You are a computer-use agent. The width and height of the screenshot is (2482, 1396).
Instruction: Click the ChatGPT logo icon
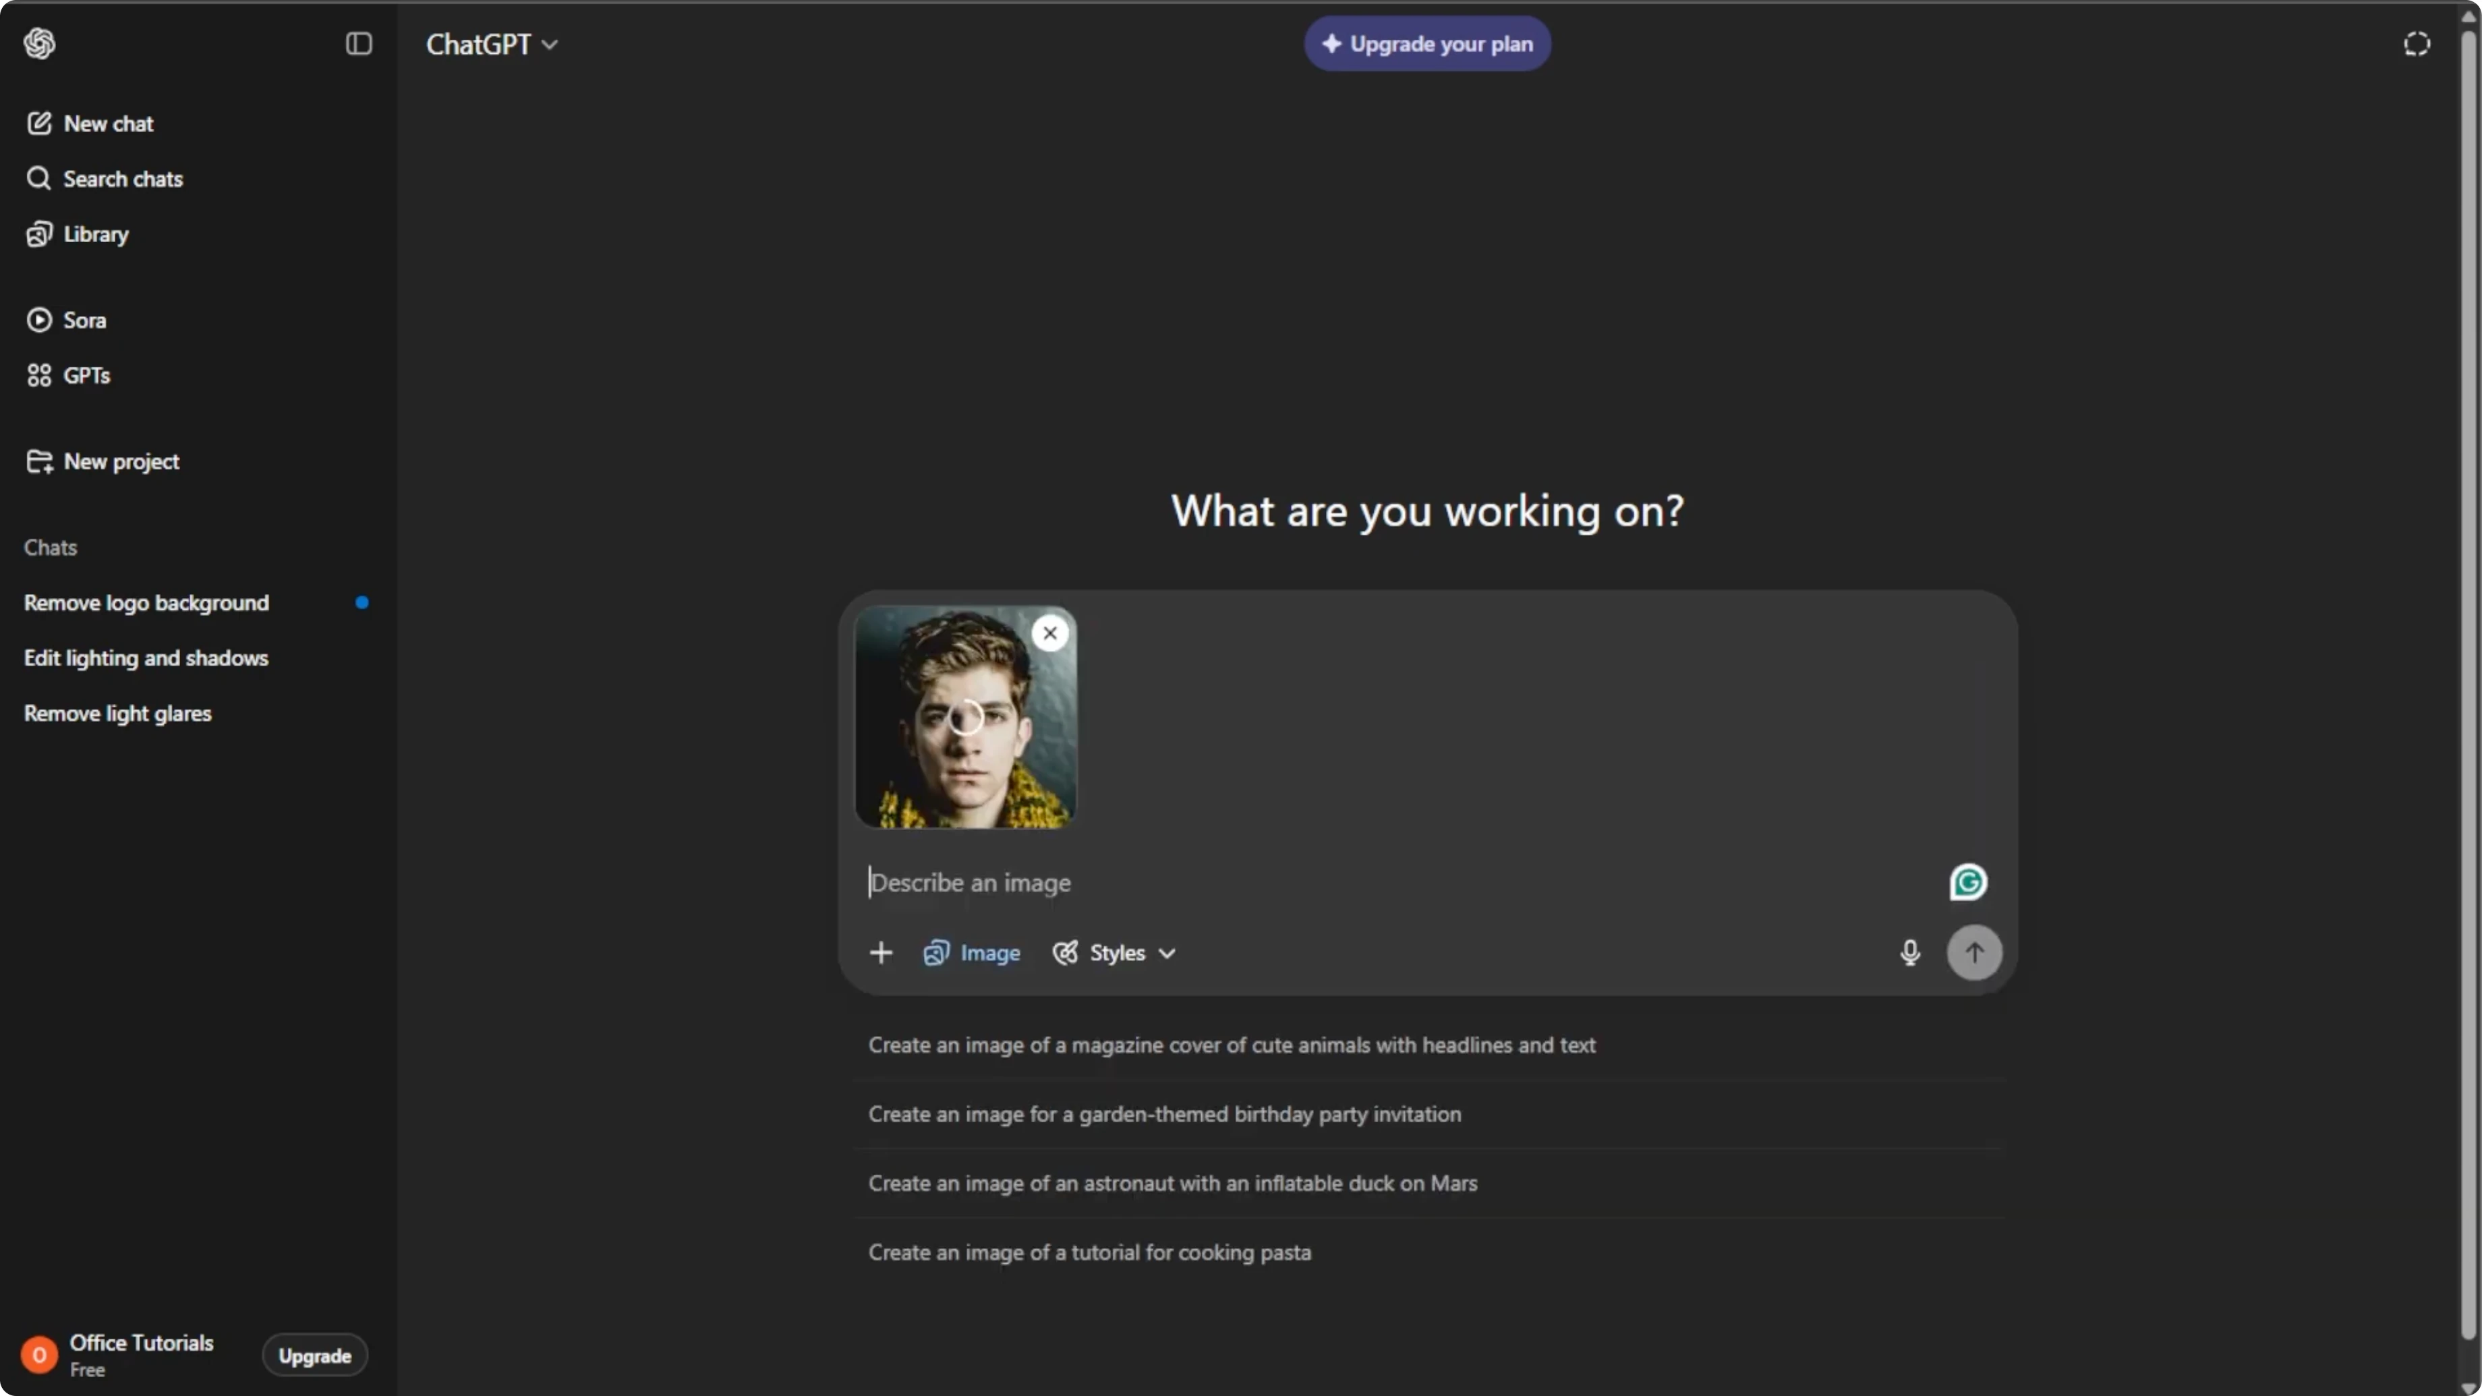tap(40, 43)
